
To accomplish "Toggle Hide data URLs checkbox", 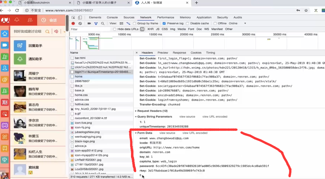I will [115, 29].
